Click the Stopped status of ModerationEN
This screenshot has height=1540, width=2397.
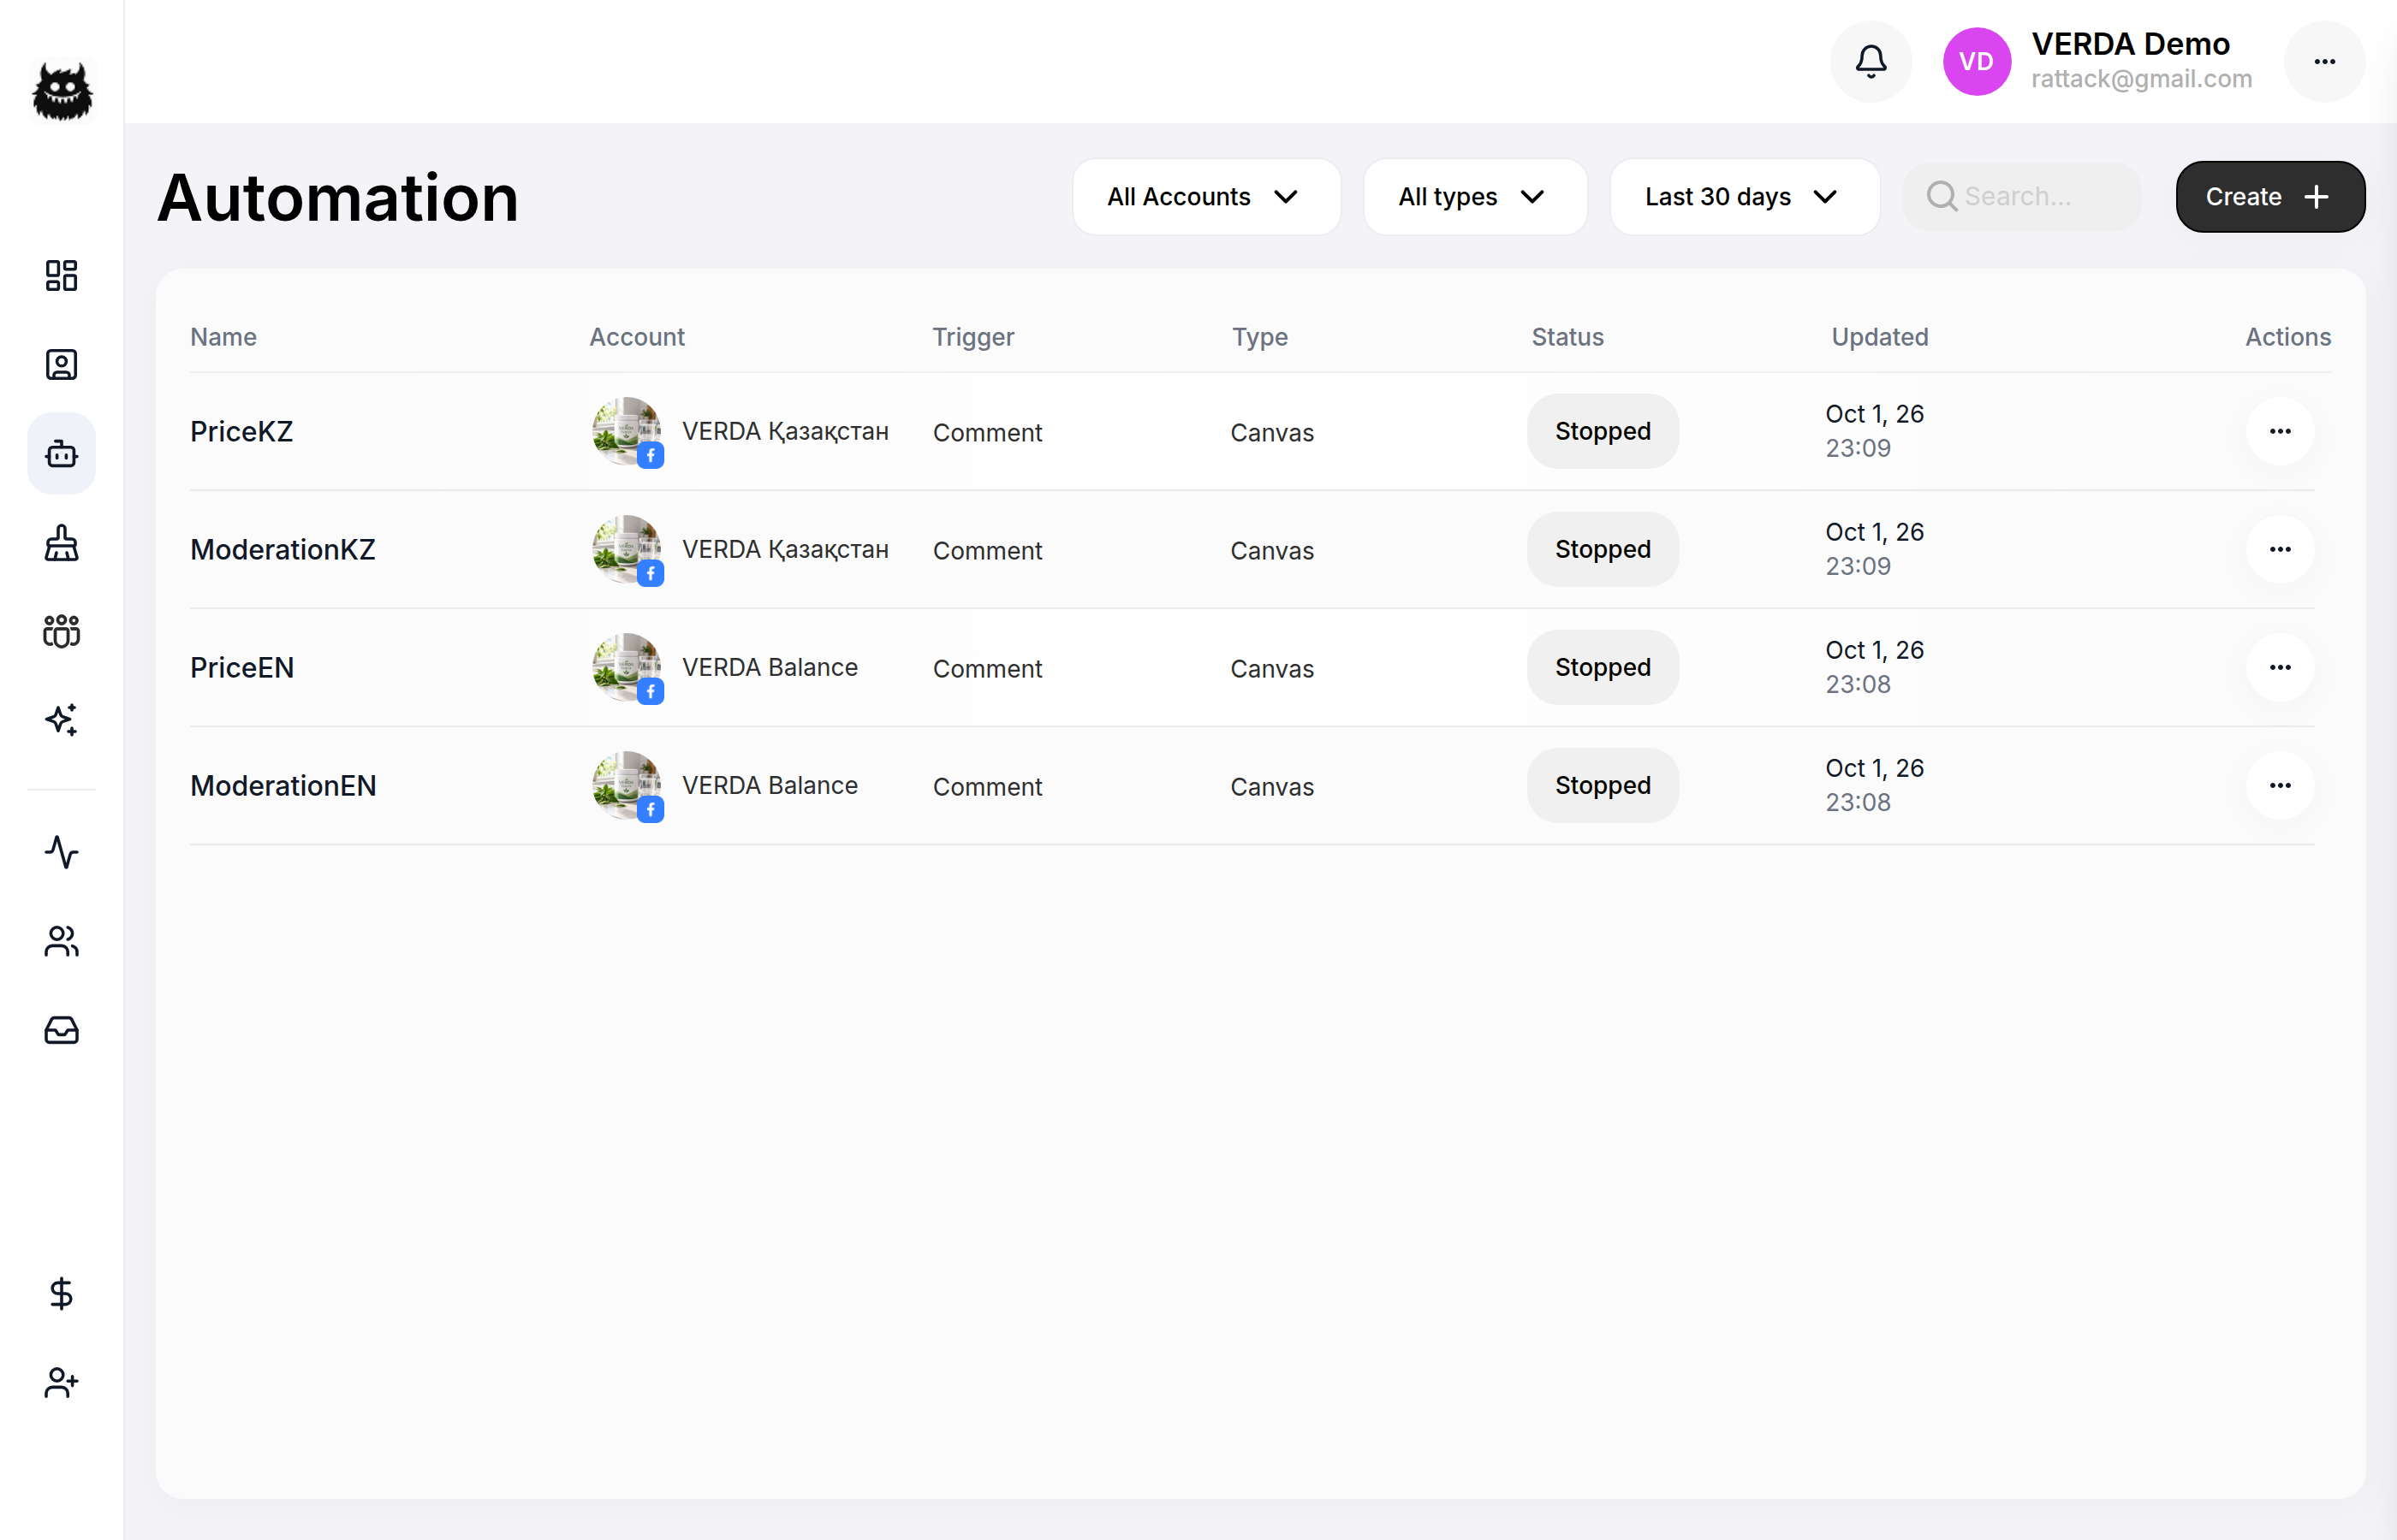point(1603,786)
